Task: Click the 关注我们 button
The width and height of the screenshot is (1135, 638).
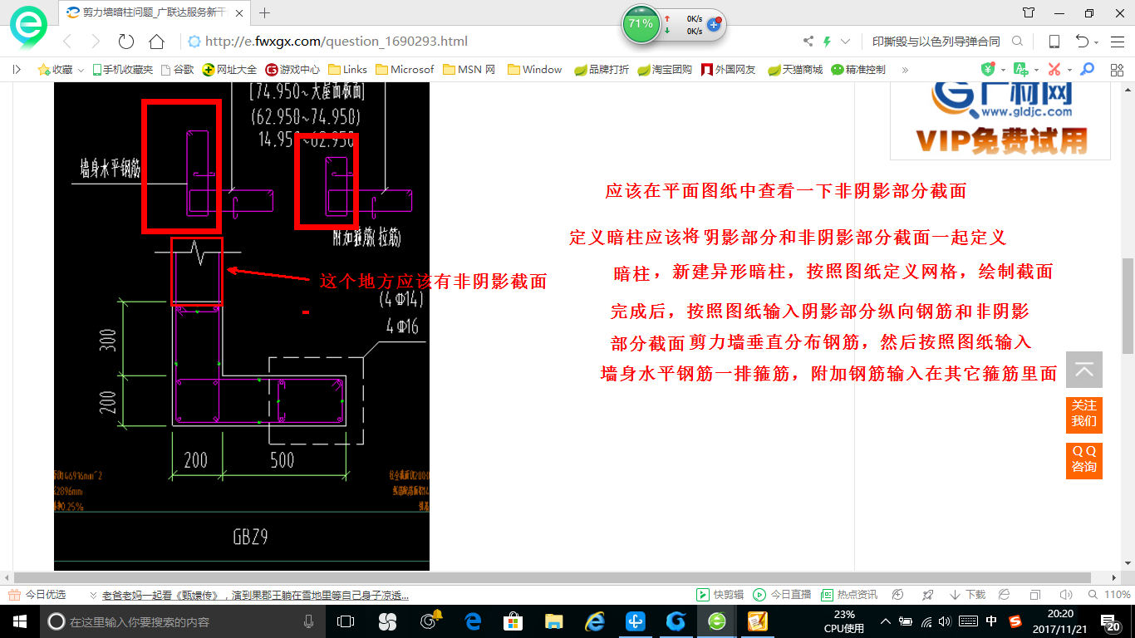Action: coord(1084,414)
